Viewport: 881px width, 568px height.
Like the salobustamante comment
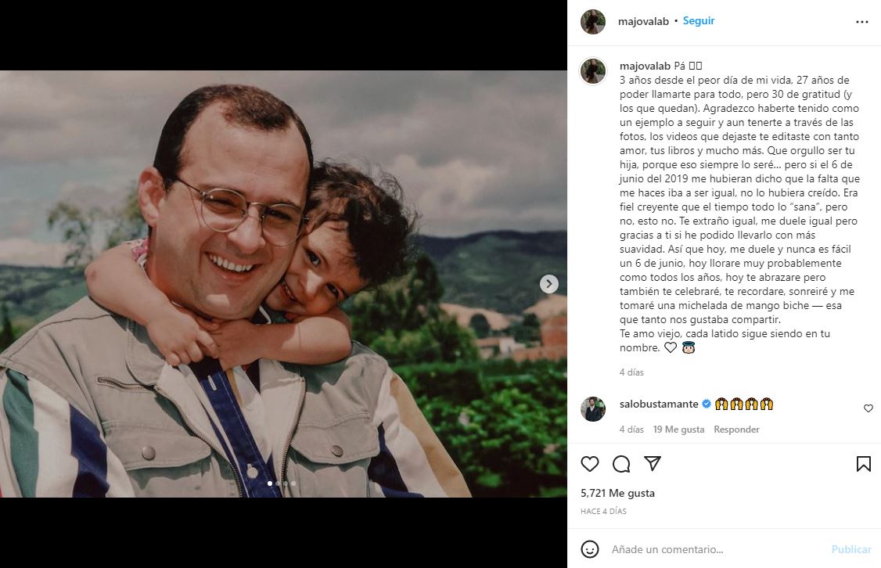pos(868,408)
